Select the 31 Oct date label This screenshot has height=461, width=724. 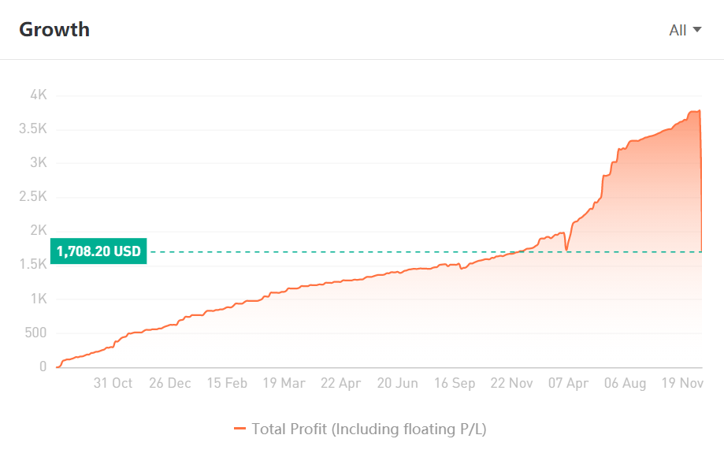click(113, 383)
